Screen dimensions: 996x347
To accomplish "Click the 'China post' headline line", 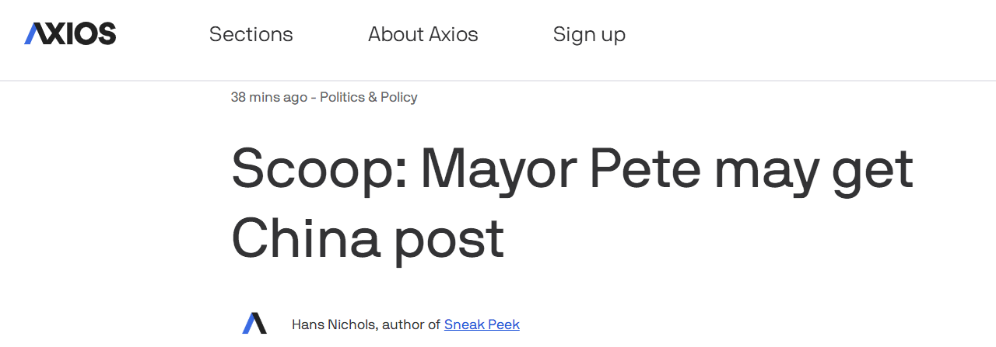I will [x=368, y=237].
